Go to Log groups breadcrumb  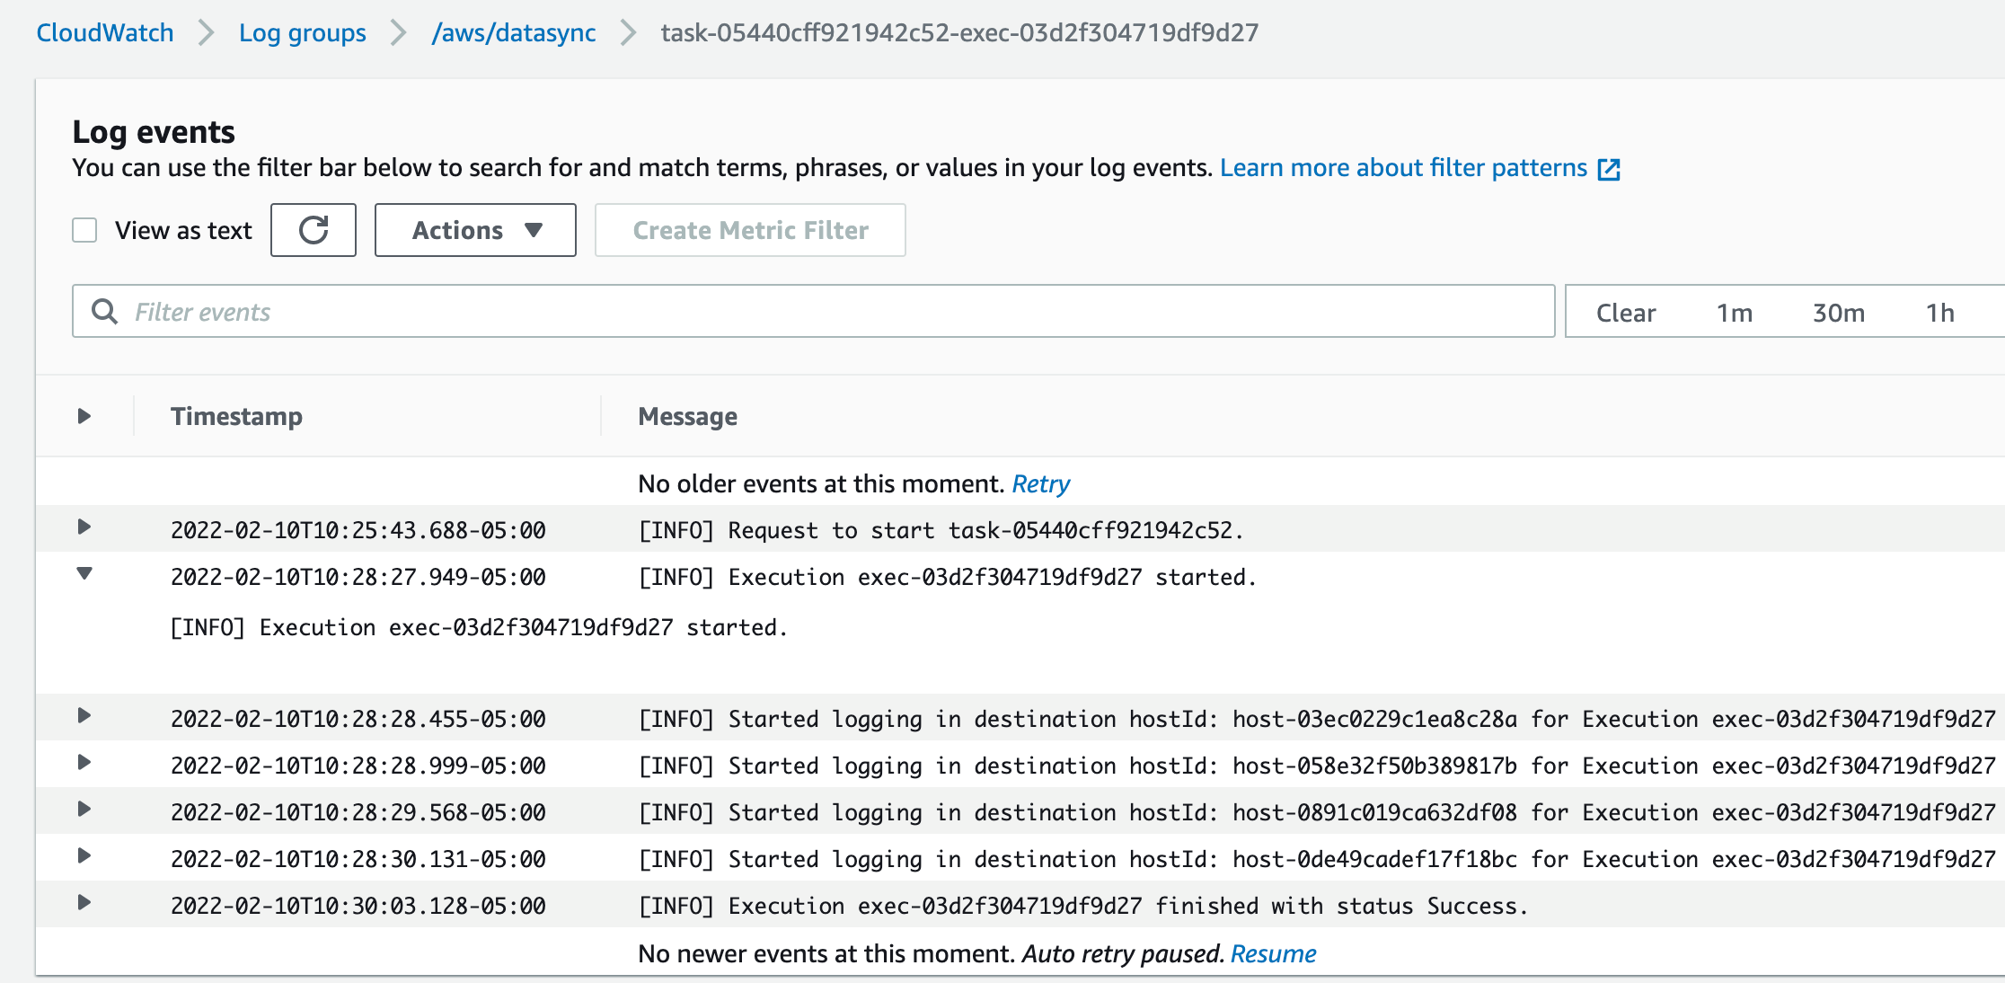[302, 32]
